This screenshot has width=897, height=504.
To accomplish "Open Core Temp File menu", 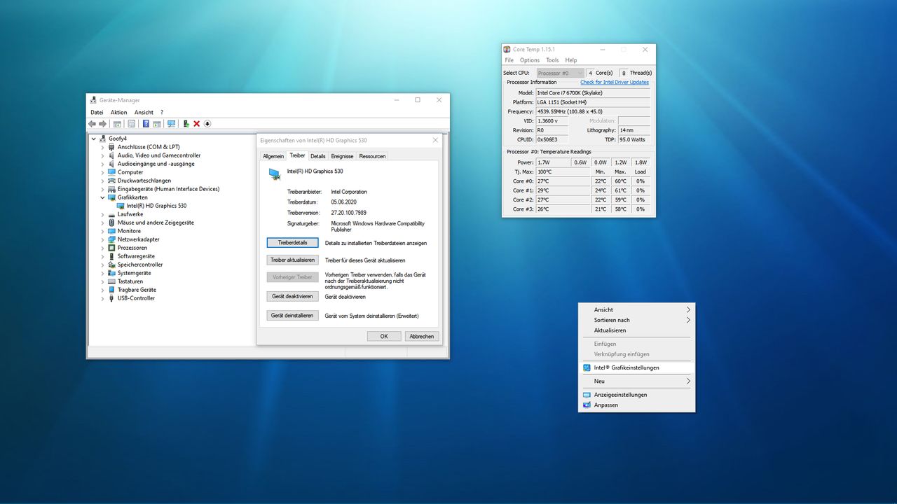I will pos(509,60).
